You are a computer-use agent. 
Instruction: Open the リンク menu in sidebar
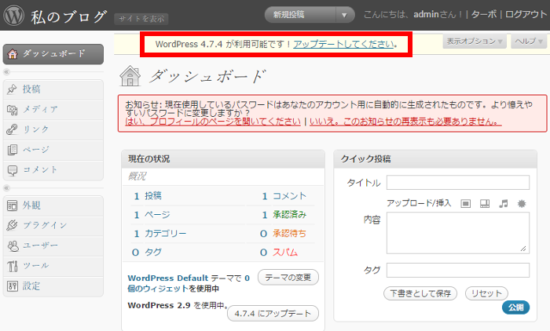(53, 129)
